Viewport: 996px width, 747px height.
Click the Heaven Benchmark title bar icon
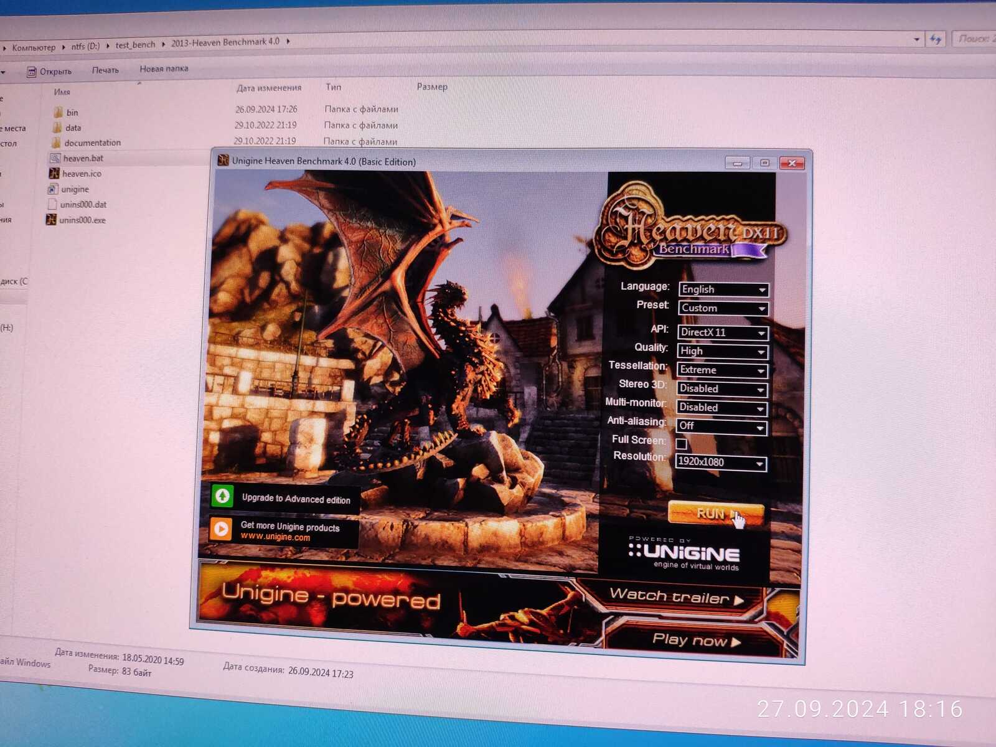click(223, 160)
